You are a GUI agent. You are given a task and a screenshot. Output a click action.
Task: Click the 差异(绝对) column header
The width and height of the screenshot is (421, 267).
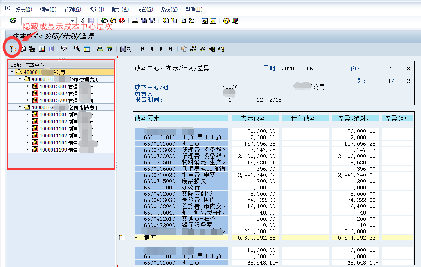(355, 119)
